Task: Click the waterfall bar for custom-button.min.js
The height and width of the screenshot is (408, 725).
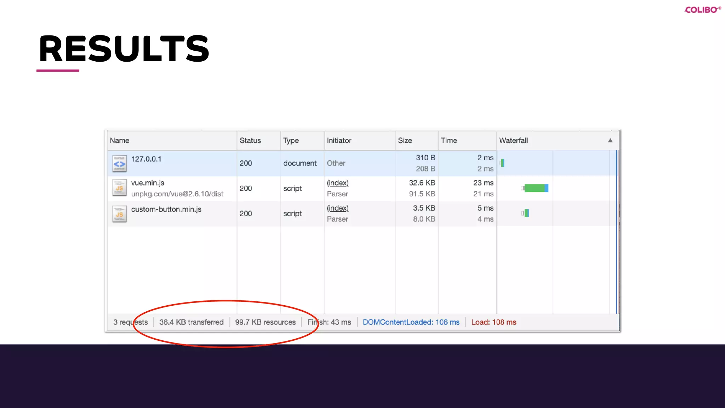Action: click(526, 213)
